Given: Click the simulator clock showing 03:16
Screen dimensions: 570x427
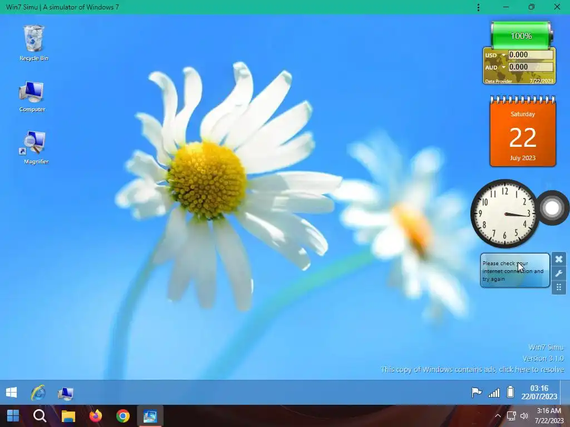Looking at the screenshot, I should (539, 392).
